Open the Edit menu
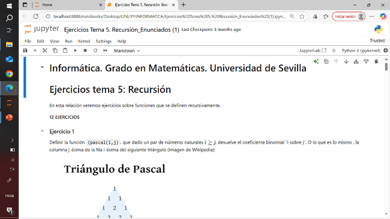390x219 pixels. (x=40, y=41)
